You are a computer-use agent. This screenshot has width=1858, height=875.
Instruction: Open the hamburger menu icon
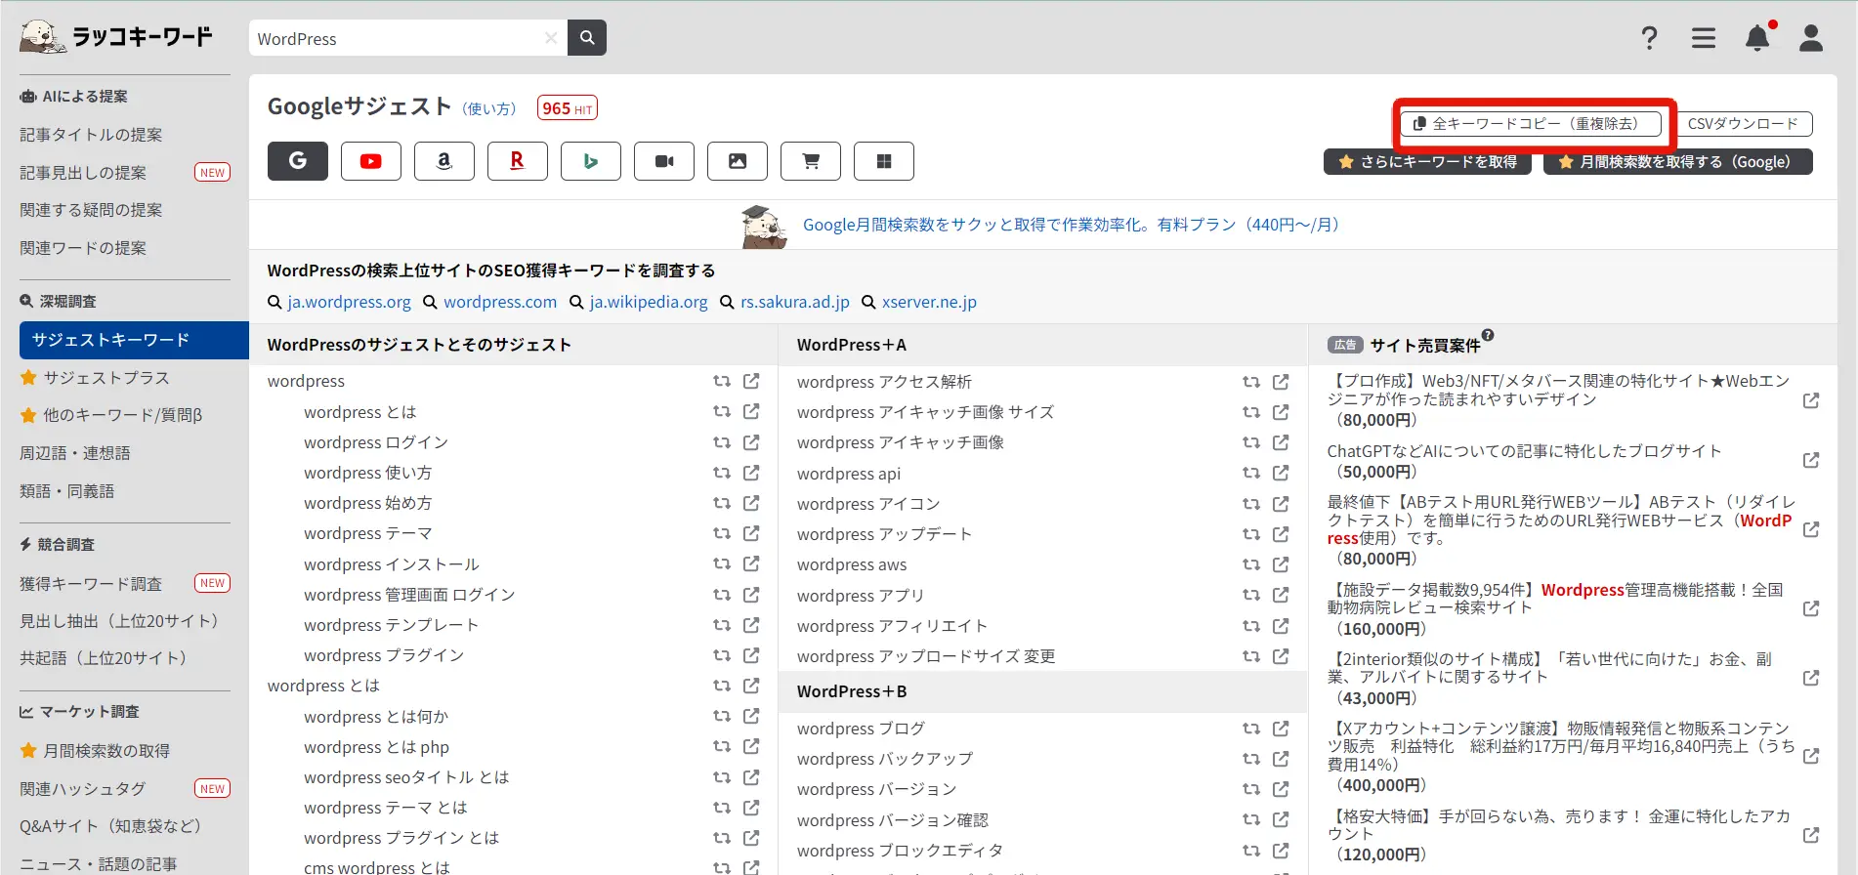pos(1704,38)
